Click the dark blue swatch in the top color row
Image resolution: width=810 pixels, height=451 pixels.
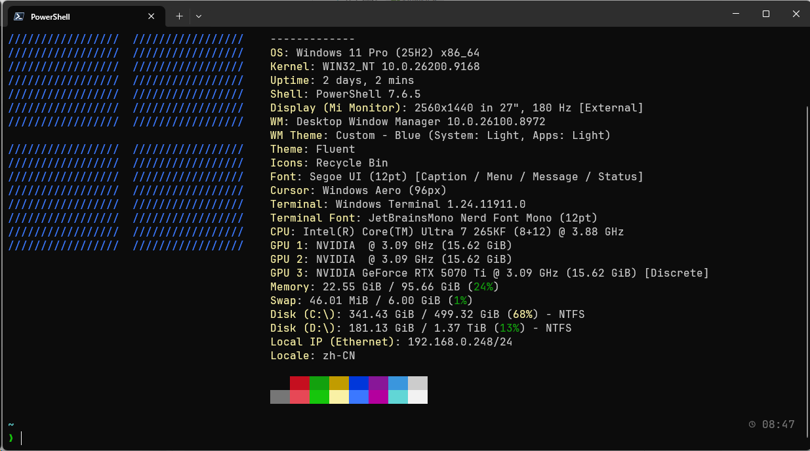(359, 383)
